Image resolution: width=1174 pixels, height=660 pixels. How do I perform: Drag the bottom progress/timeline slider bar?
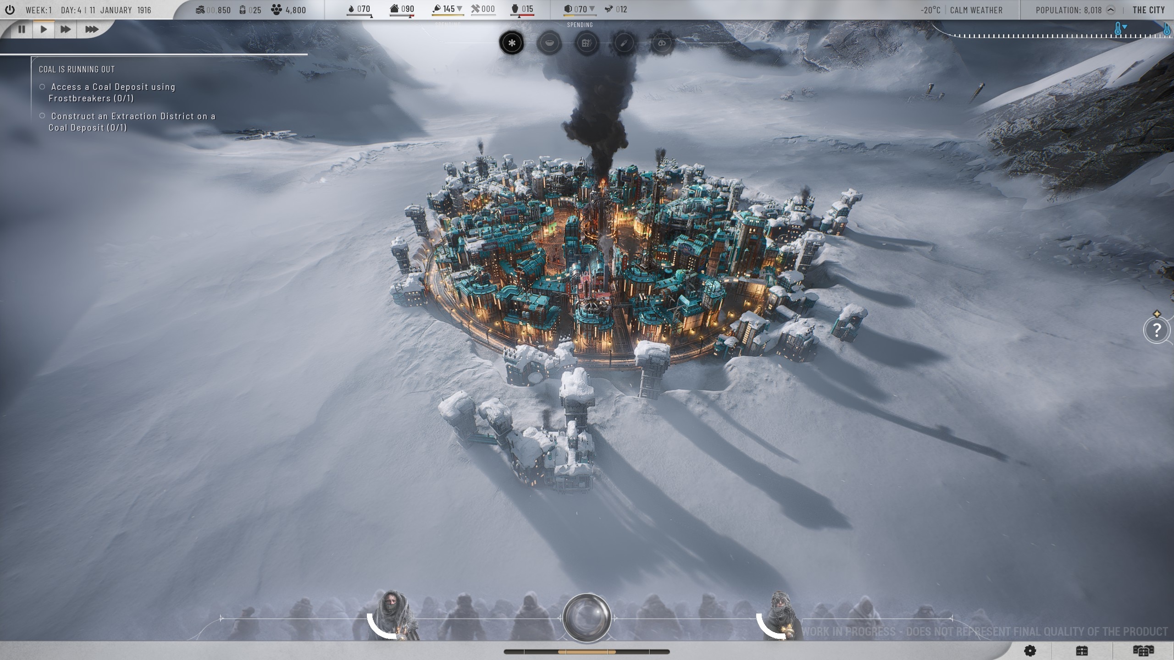pos(586,650)
